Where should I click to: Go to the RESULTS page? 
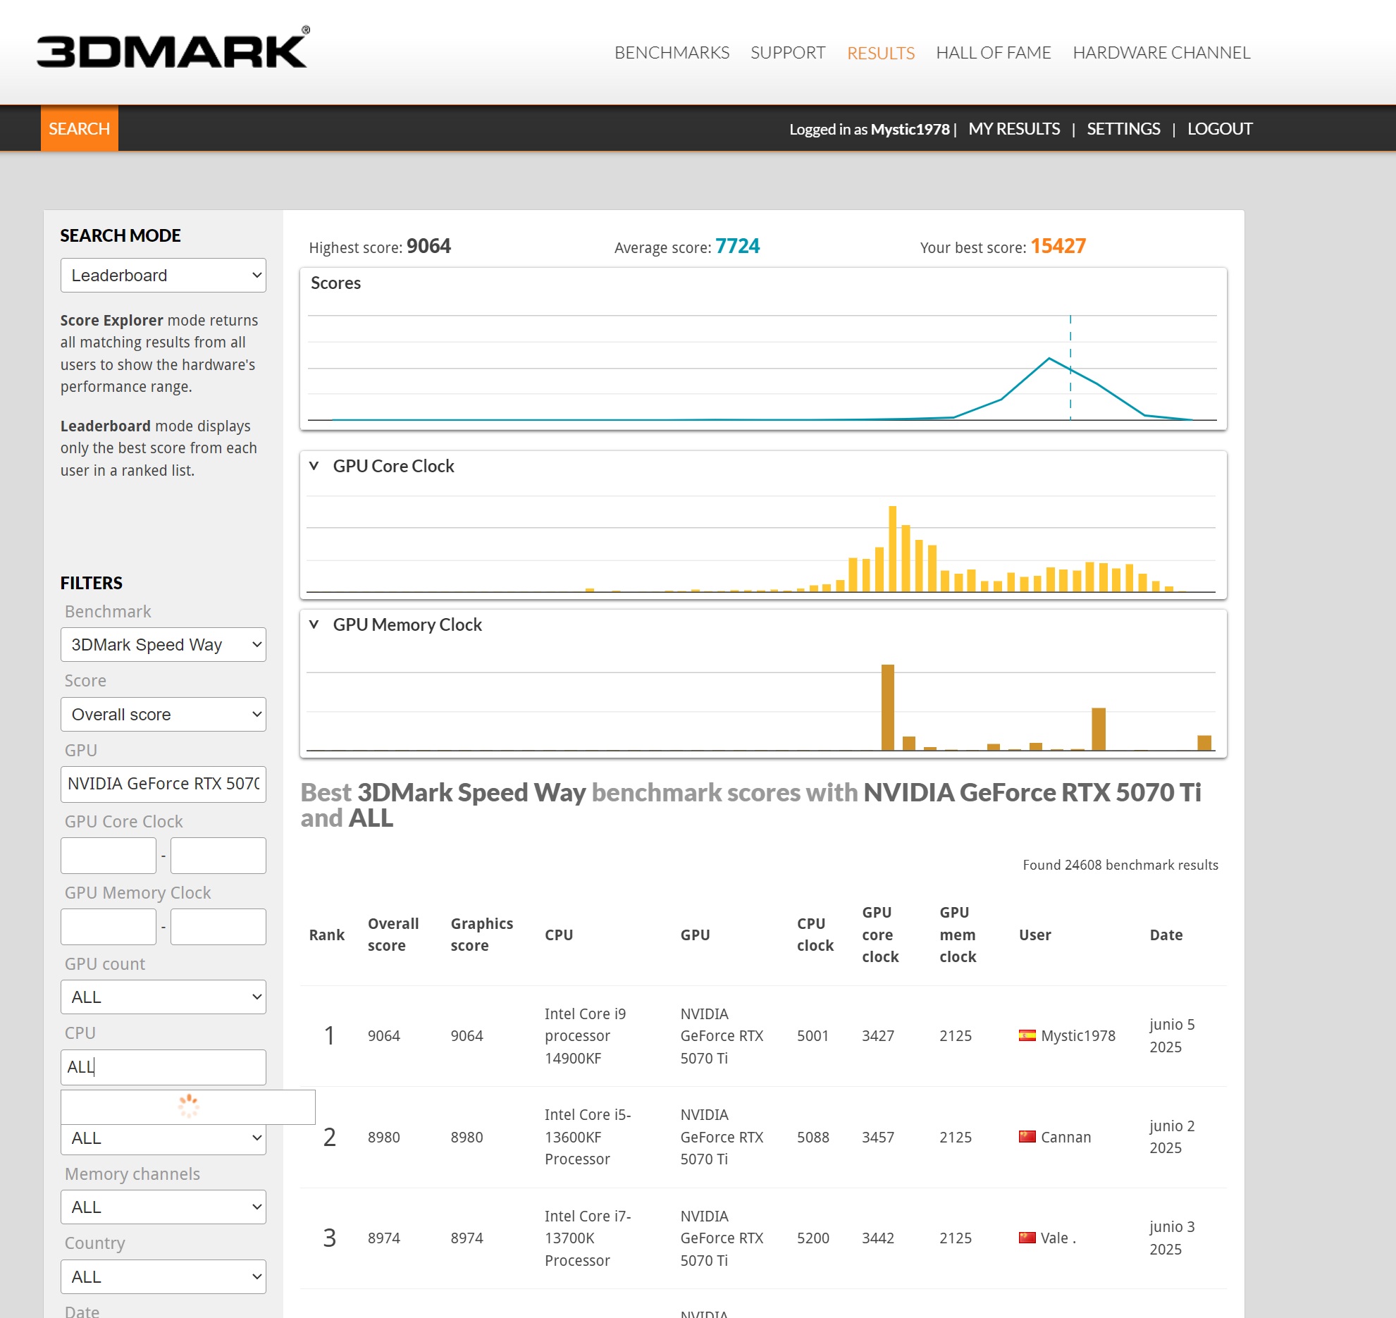tap(881, 53)
